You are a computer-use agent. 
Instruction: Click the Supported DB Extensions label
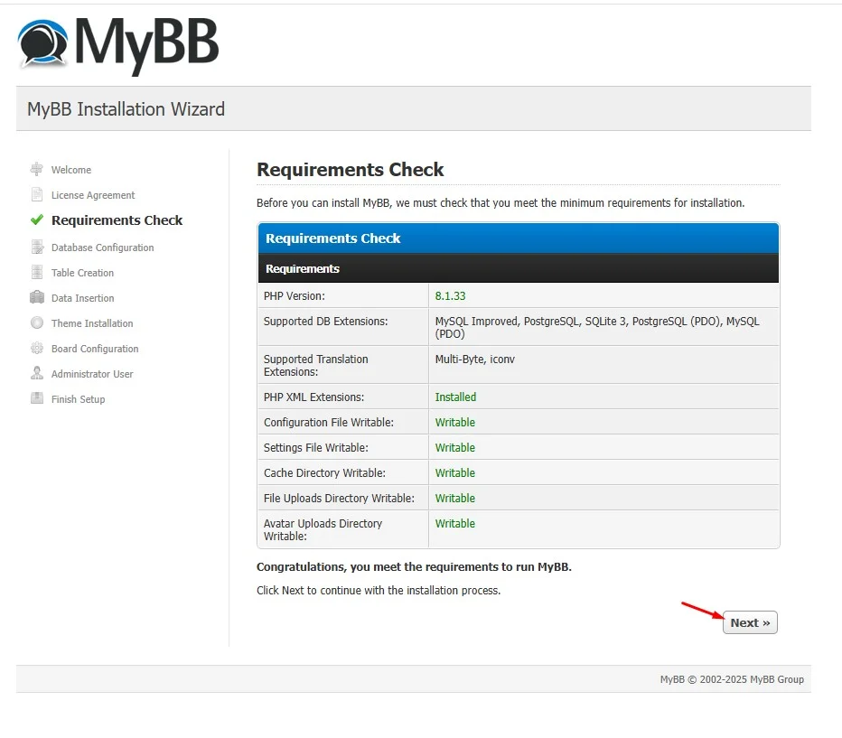click(325, 321)
